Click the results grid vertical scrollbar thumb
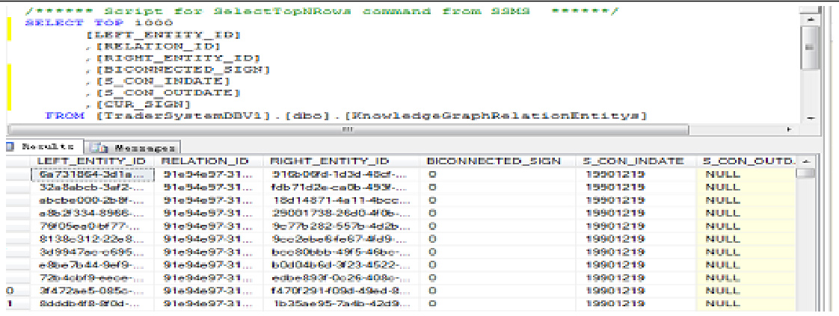This screenshot has height=316, width=839. pos(805,173)
